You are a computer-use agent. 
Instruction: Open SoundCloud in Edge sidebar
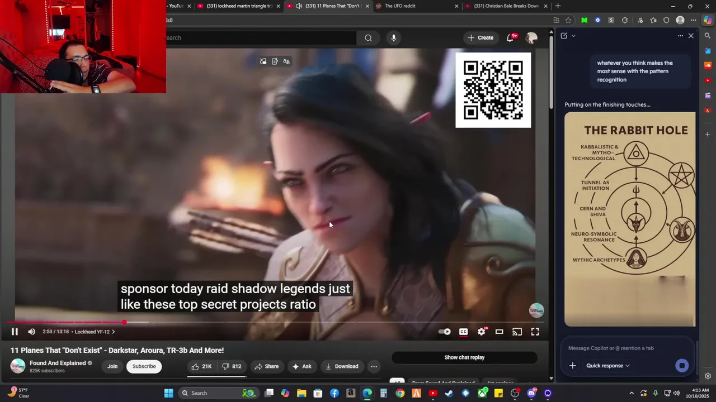(708, 65)
